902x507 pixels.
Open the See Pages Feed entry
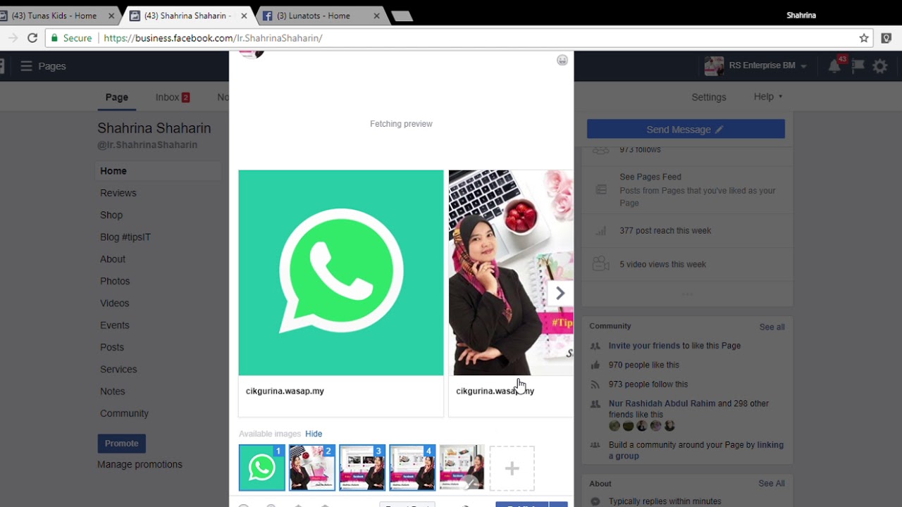pos(650,177)
